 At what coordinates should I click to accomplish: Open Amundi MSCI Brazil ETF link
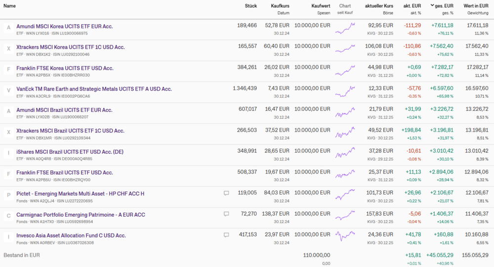[x=64, y=110]
